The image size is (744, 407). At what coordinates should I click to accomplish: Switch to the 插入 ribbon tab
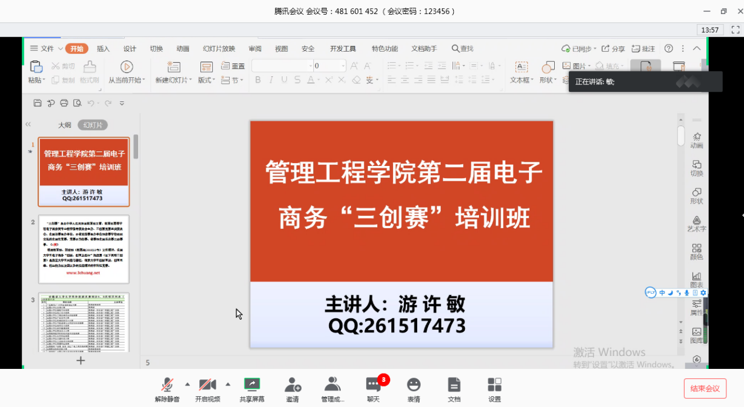103,49
